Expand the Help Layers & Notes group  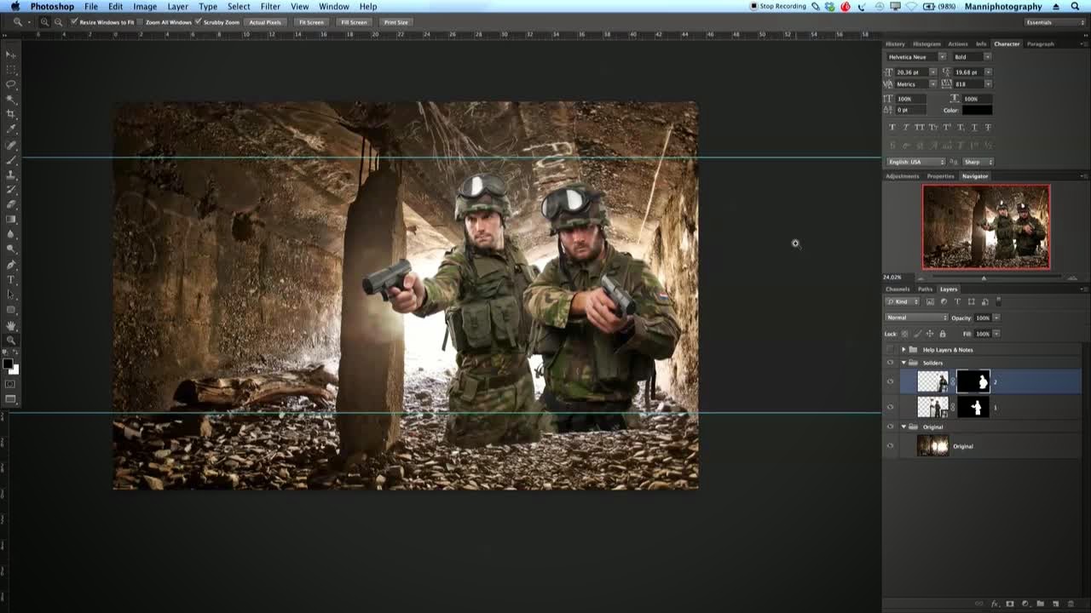point(903,350)
